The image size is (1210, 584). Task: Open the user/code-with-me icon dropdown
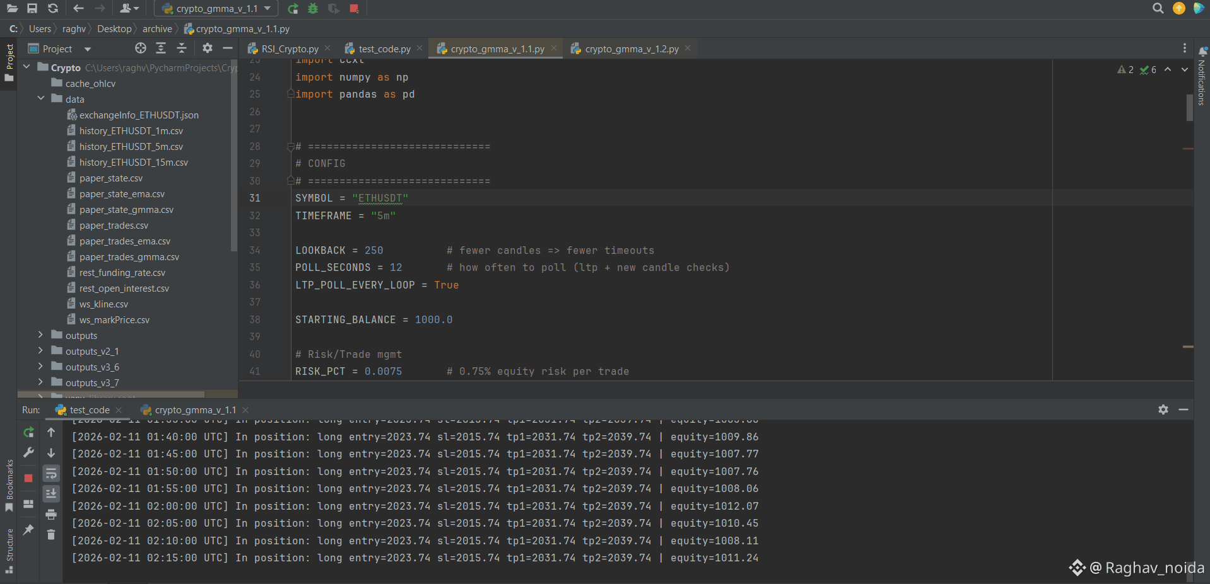pos(129,8)
